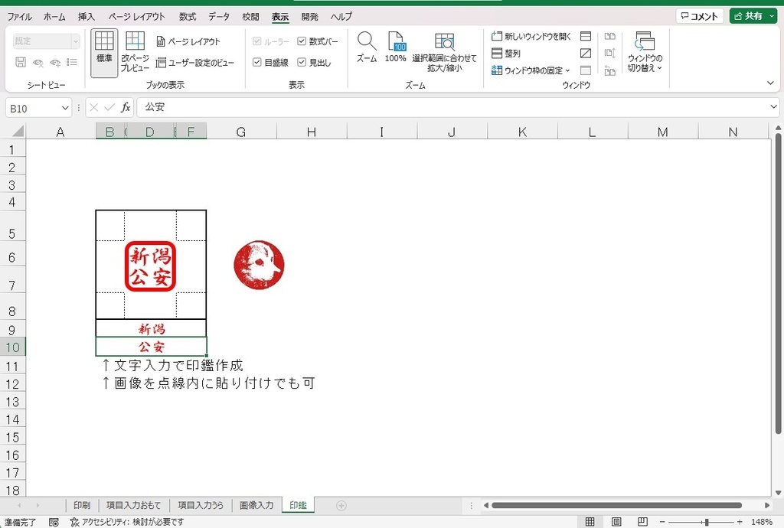Open the 校閲 ribbon tab
The width and height of the screenshot is (784, 528).
click(x=250, y=17)
